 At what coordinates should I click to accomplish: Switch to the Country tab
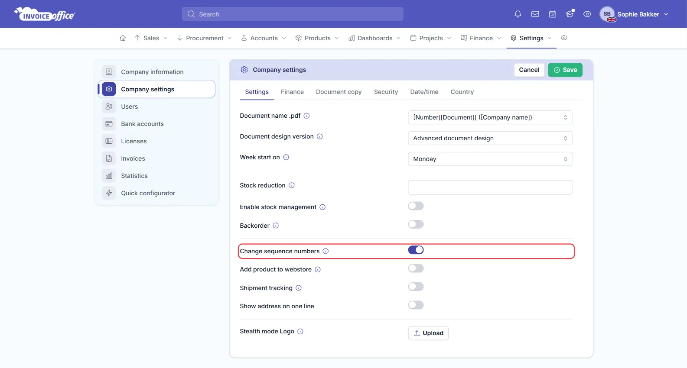coord(462,92)
